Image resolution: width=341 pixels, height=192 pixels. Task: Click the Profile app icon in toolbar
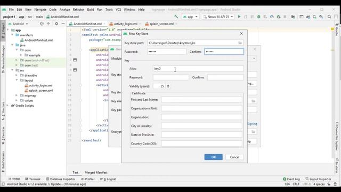click(272, 17)
